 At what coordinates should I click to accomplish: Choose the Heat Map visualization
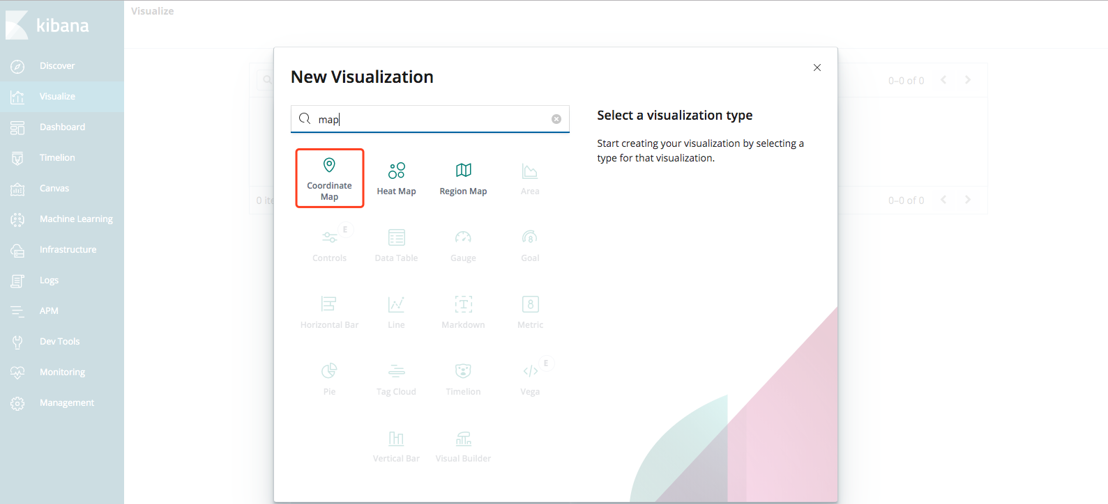pos(396,178)
